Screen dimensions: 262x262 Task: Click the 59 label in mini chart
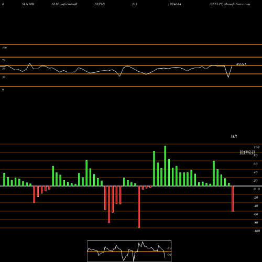pos(169,248)
